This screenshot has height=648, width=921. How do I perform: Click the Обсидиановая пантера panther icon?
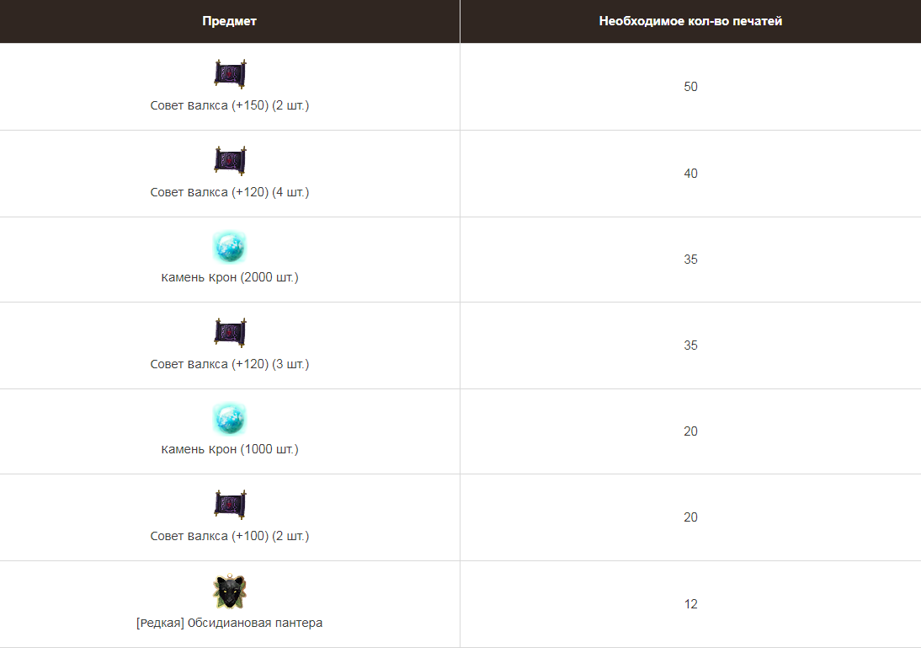tap(230, 591)
